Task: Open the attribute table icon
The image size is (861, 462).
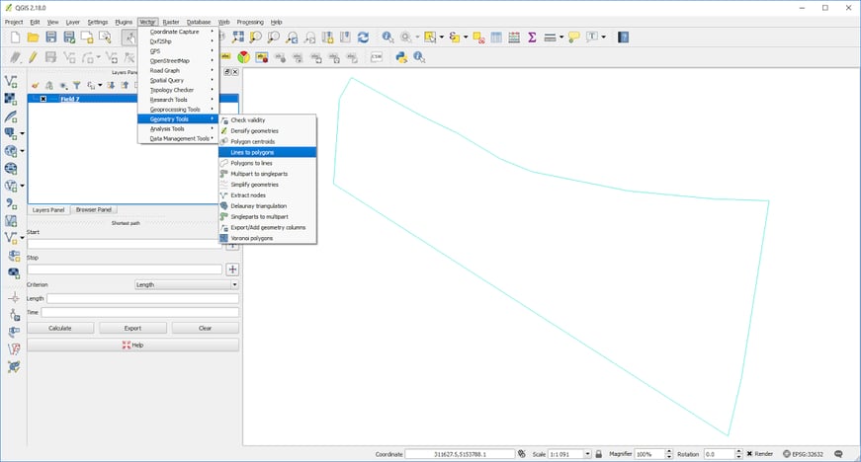Action: click(496, 38)
